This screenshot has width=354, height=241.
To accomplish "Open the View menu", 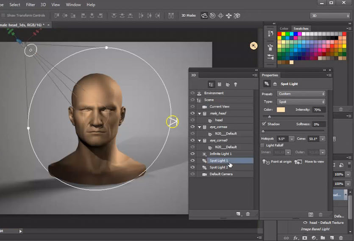I will 56,5.
